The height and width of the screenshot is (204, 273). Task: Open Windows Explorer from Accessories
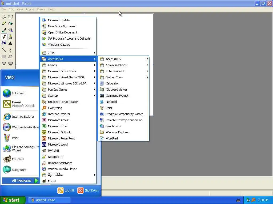coord(123,132)
